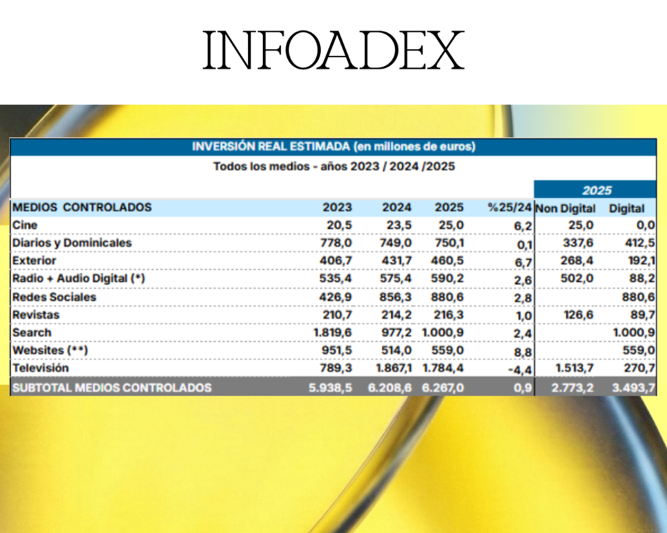This screenshot has width=667, height=533.
Task: Select Televisión Non Digital value 1.513,7
Action: click(575, 368)
